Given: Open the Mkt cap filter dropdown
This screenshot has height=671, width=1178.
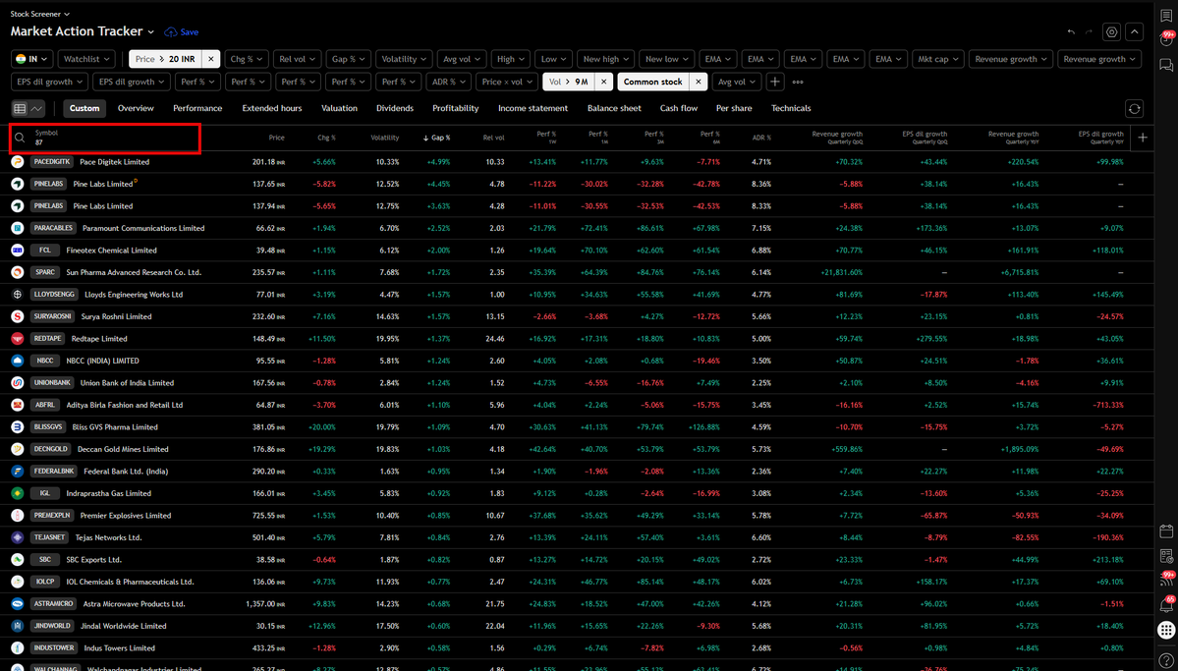Looking at the screenshot, I should click(x=937, y=59).
